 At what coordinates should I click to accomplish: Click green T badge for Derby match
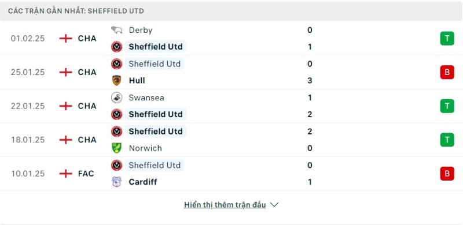pos(447,38)
